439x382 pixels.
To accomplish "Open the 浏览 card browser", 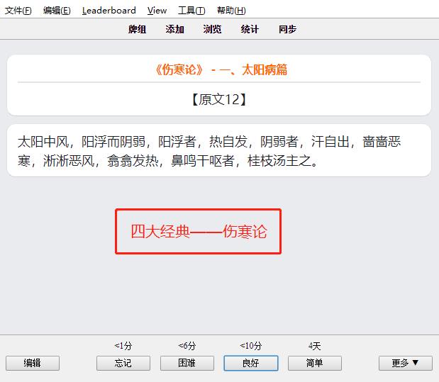I will point(212,29).
